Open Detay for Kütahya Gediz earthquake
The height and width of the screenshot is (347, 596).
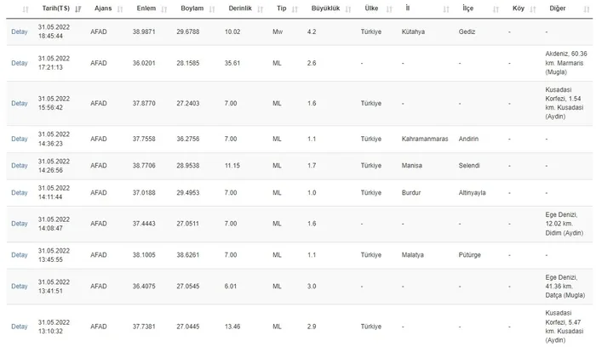pyautogui.click(x=20, y=31)
